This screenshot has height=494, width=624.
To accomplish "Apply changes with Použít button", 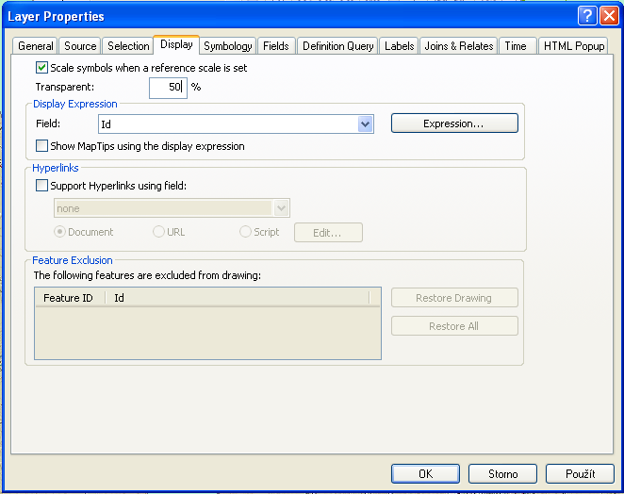I will pos(580,473).
